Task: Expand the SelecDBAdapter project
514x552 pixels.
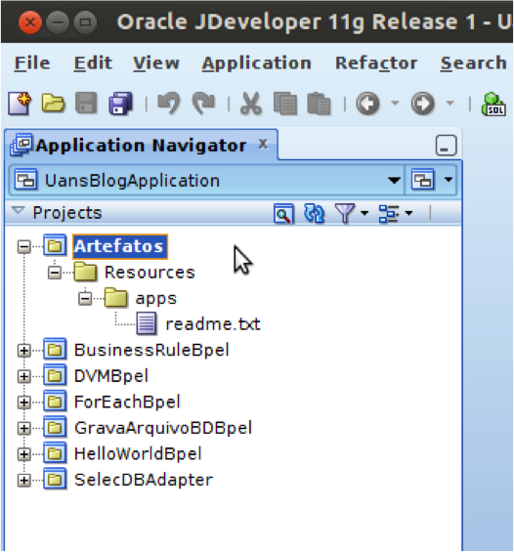Action: point(23,481)
